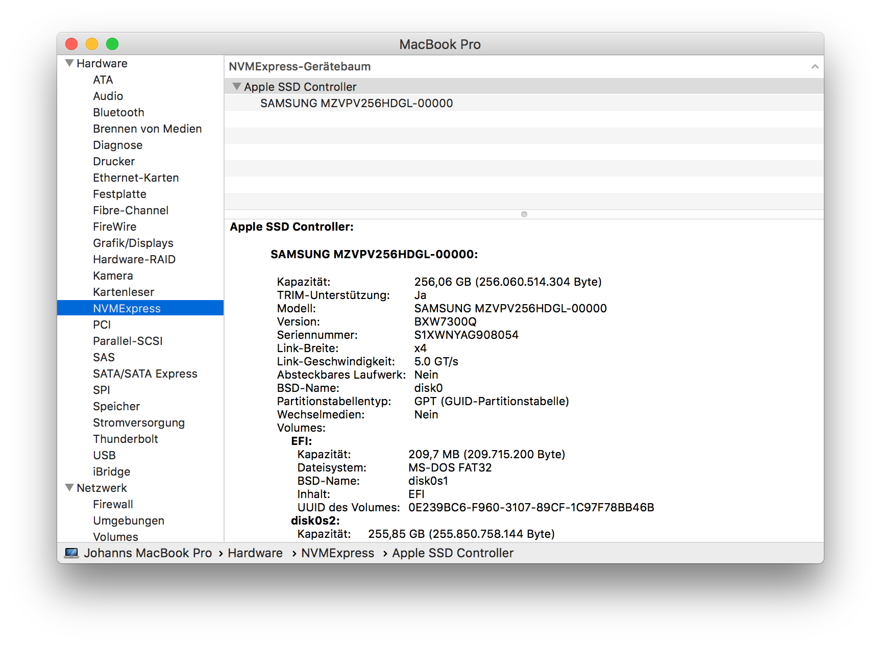The width and height of the screenshot is (881, 645).
Task: Click the MacBook Pro window title
Action: coord(440,44)
